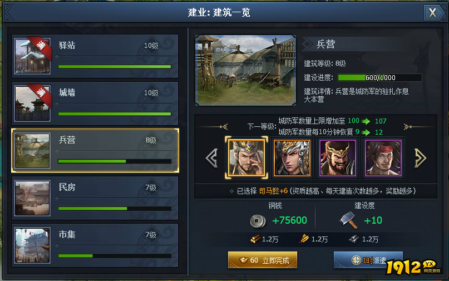Show next heroes with right arrow
This screenshot has width=449, height=281.
(x=421, y=158)
